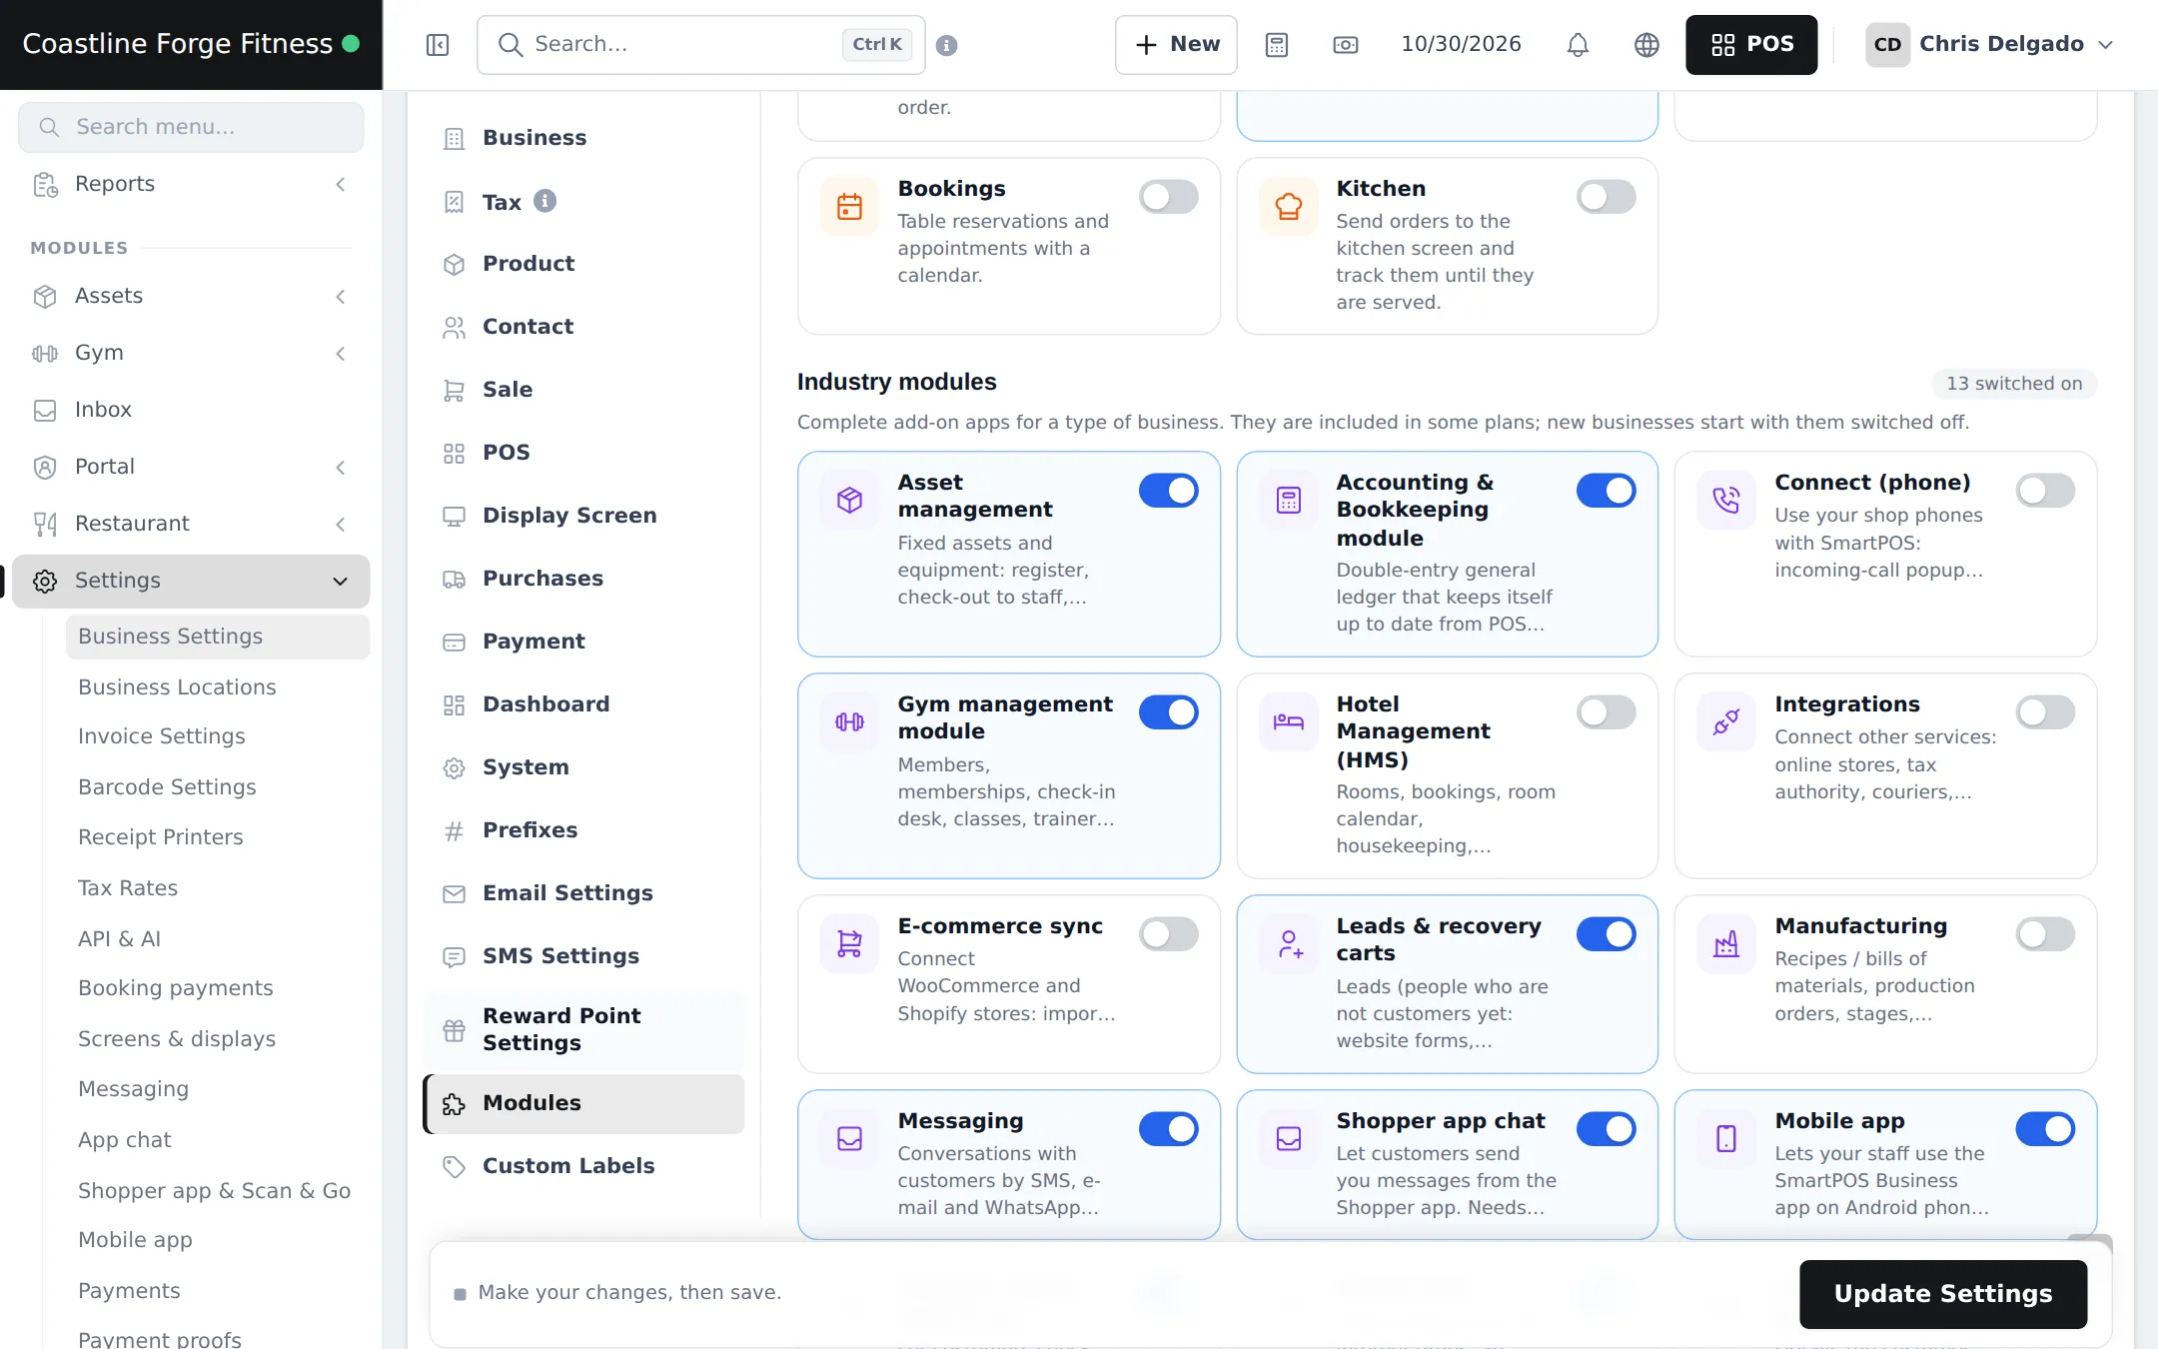Viewport: 2158px width, 1349px height.
Task: Enable the Kitchen module toggle
Action: click(1606, 197)
